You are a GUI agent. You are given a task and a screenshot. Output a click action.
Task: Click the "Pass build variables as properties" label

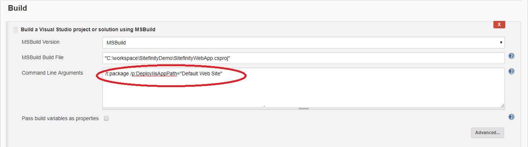60,118
